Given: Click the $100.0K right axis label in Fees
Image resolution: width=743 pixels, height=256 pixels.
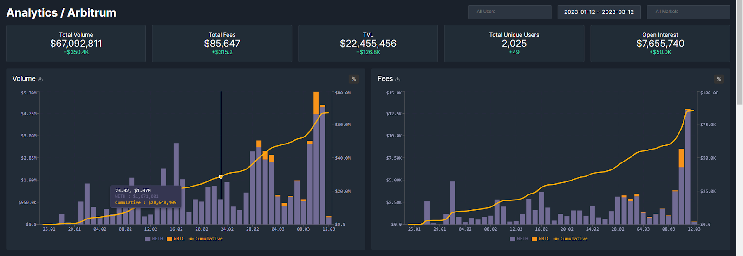Looking at the screenshot, I should coord(709,93).
